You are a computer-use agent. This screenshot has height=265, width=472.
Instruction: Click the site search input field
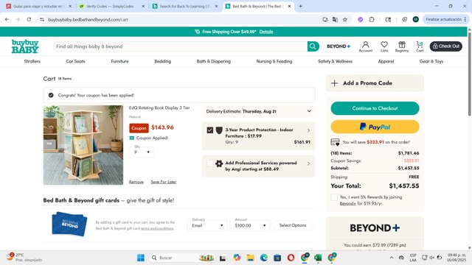point(180,46)
